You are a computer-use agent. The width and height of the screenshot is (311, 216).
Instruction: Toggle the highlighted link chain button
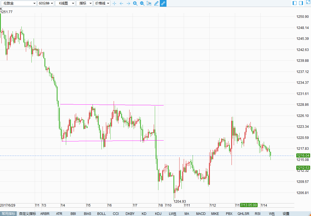163,3
